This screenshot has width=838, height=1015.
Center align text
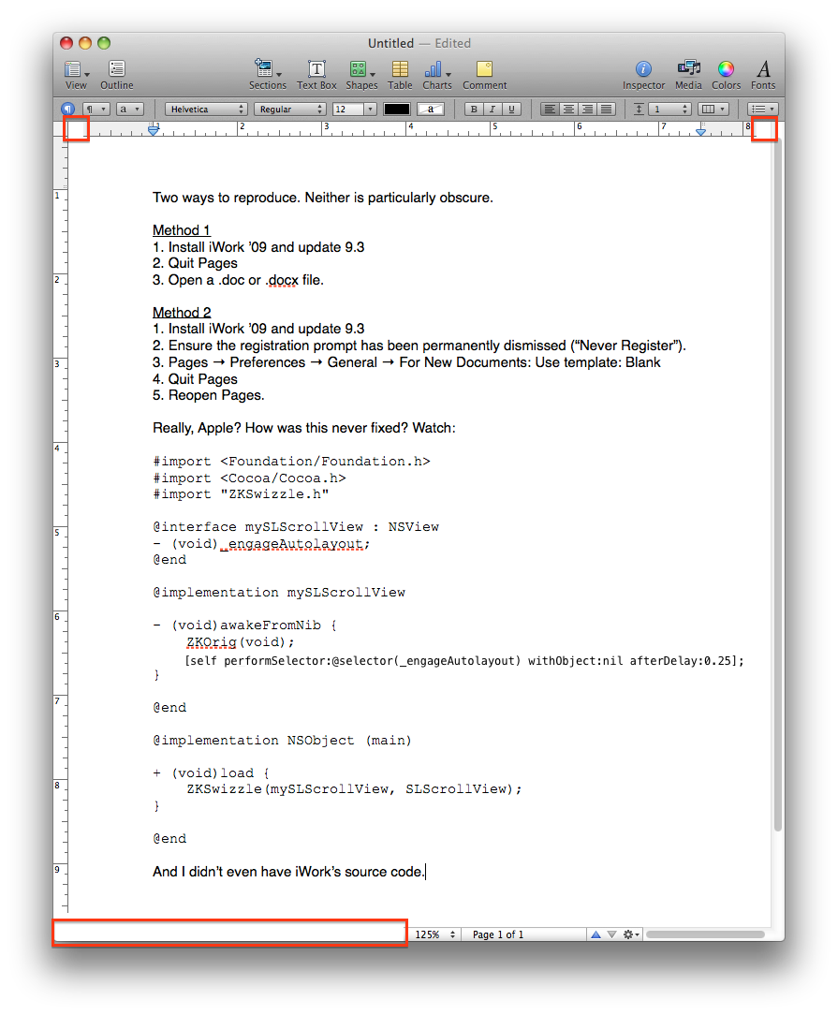(x=568, y=110)
